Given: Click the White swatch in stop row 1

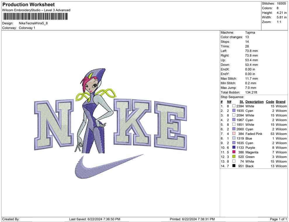Looking at the screenshot, I should tap(234, 106).
